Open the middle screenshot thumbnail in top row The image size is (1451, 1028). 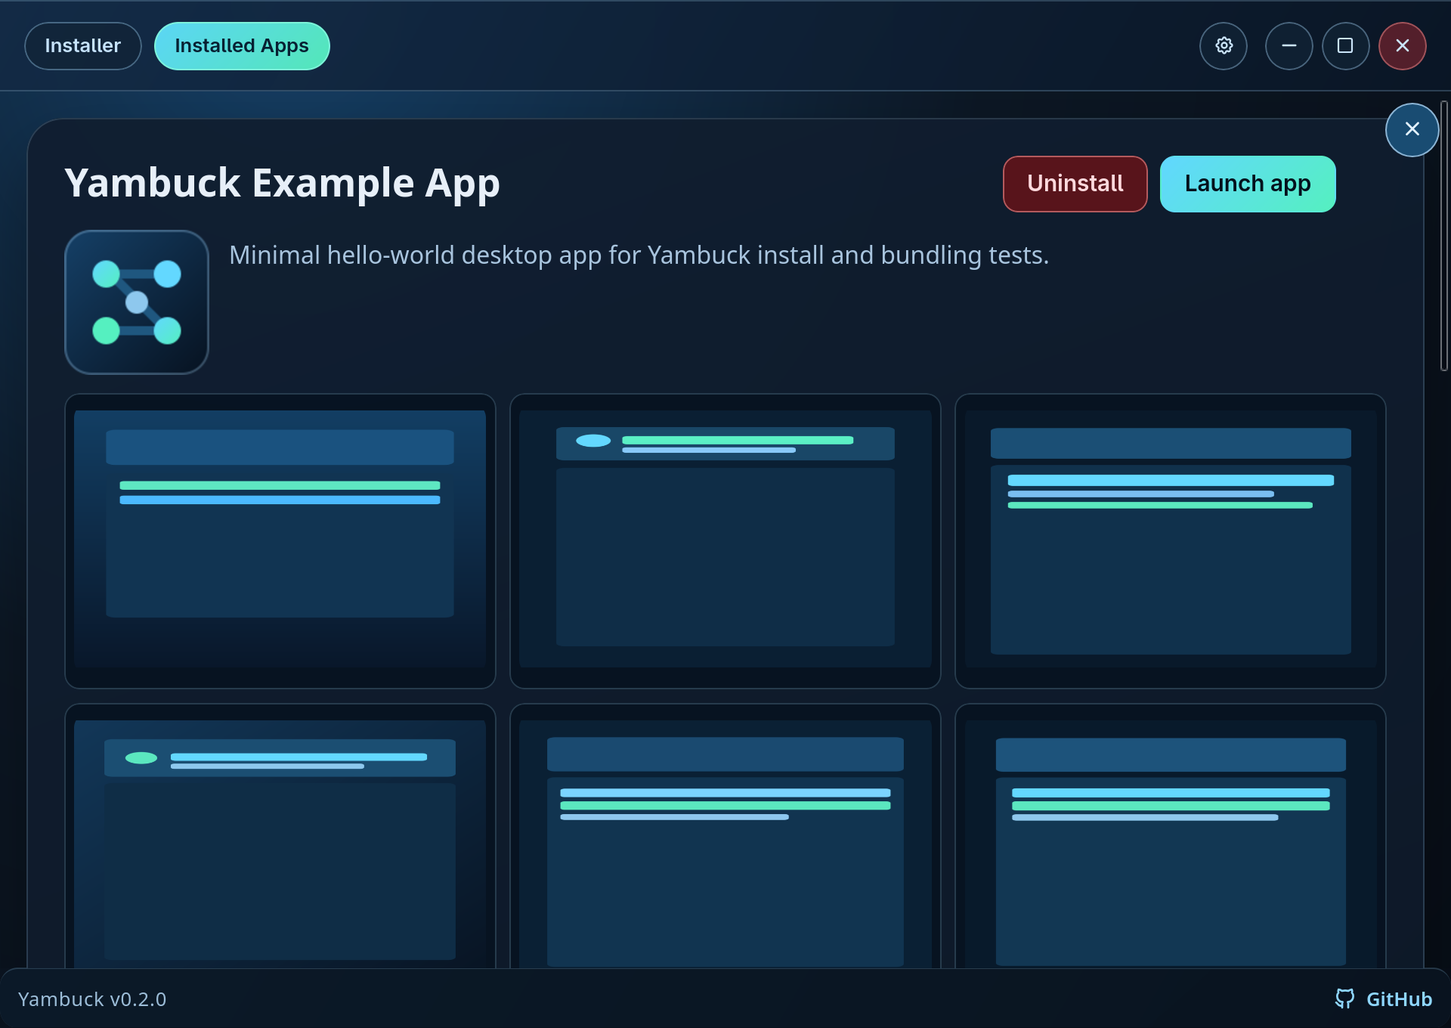pyautogui.click(x=725, y=541)
